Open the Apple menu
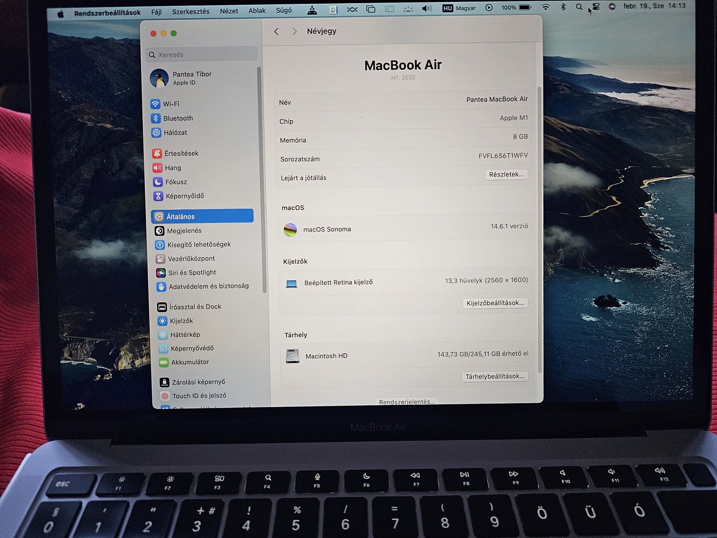 click(61, 14)
